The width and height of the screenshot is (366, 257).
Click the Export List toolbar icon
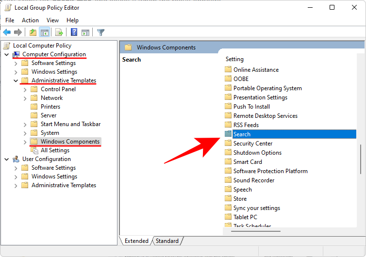59,32
